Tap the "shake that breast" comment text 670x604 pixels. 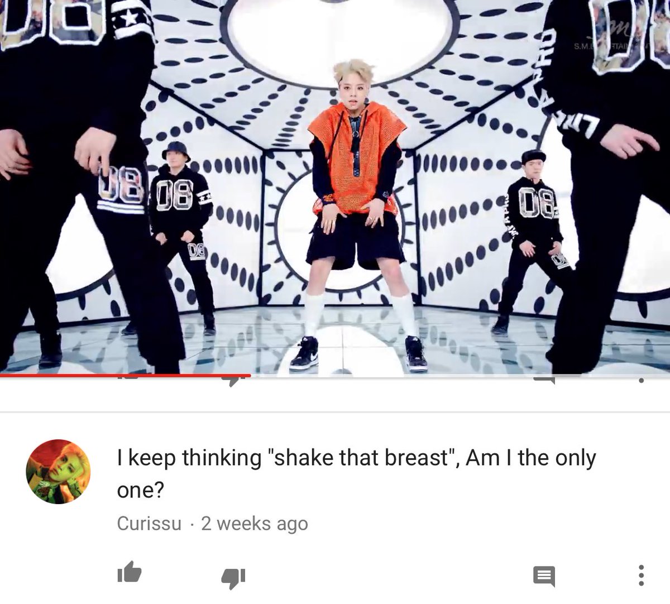click(356, 458)
